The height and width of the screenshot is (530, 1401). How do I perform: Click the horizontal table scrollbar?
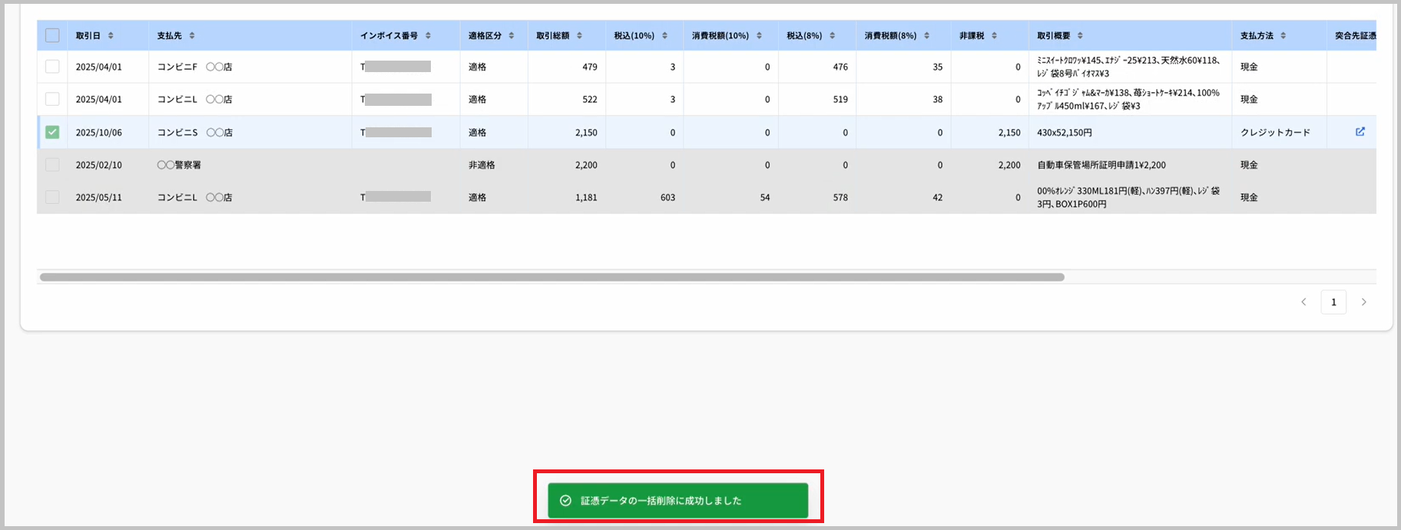tap(551, 277)
